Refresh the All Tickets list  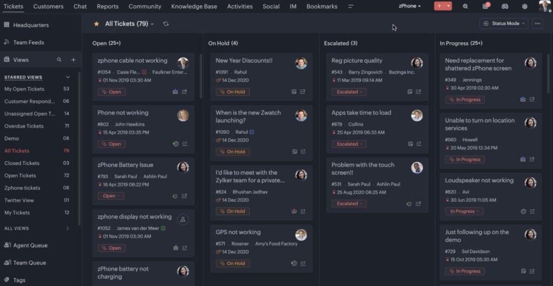pyautogui.click(x=166, y=24)
